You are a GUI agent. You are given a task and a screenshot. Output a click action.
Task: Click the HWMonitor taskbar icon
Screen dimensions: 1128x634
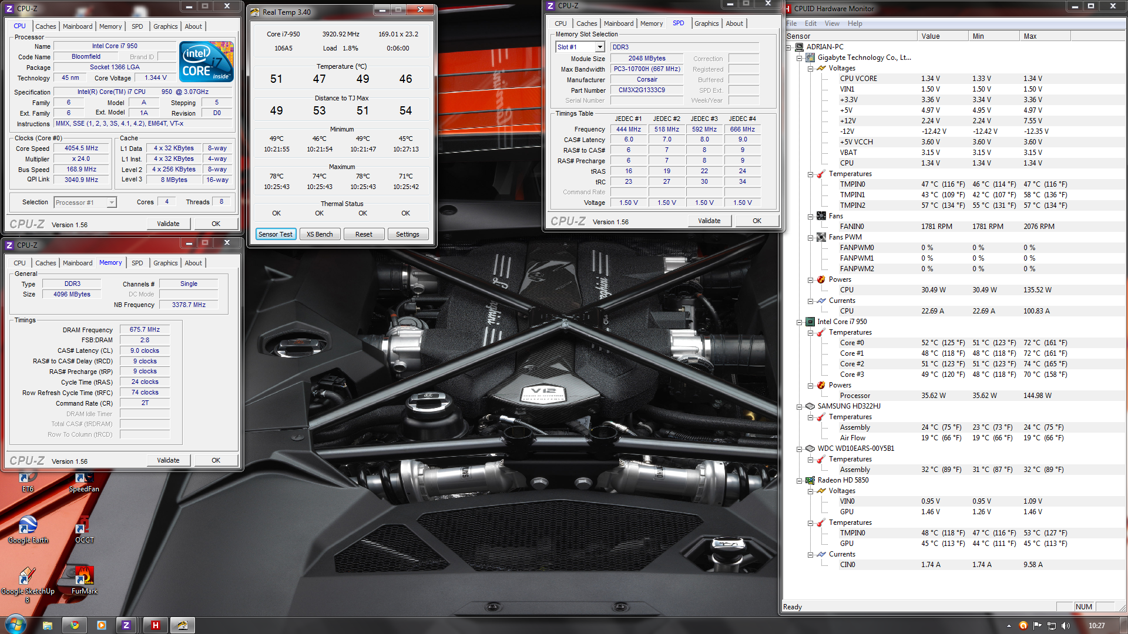click(155, 625)
